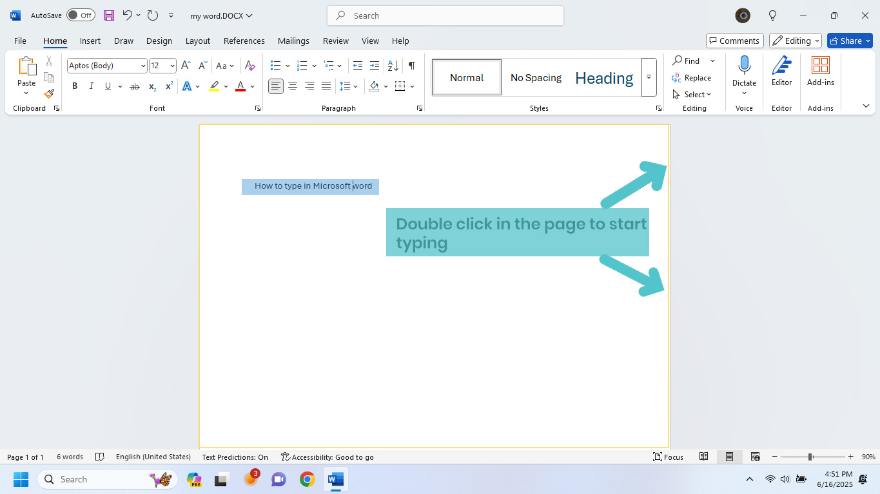Open the Comments panel

[x=734, y=40]
